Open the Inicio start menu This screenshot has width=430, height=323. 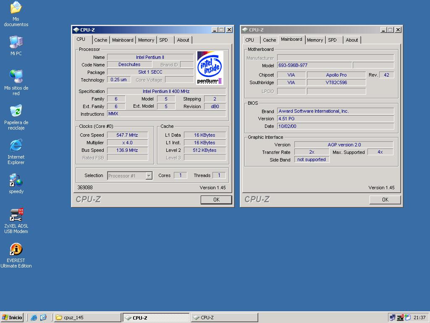pos(12,318)
